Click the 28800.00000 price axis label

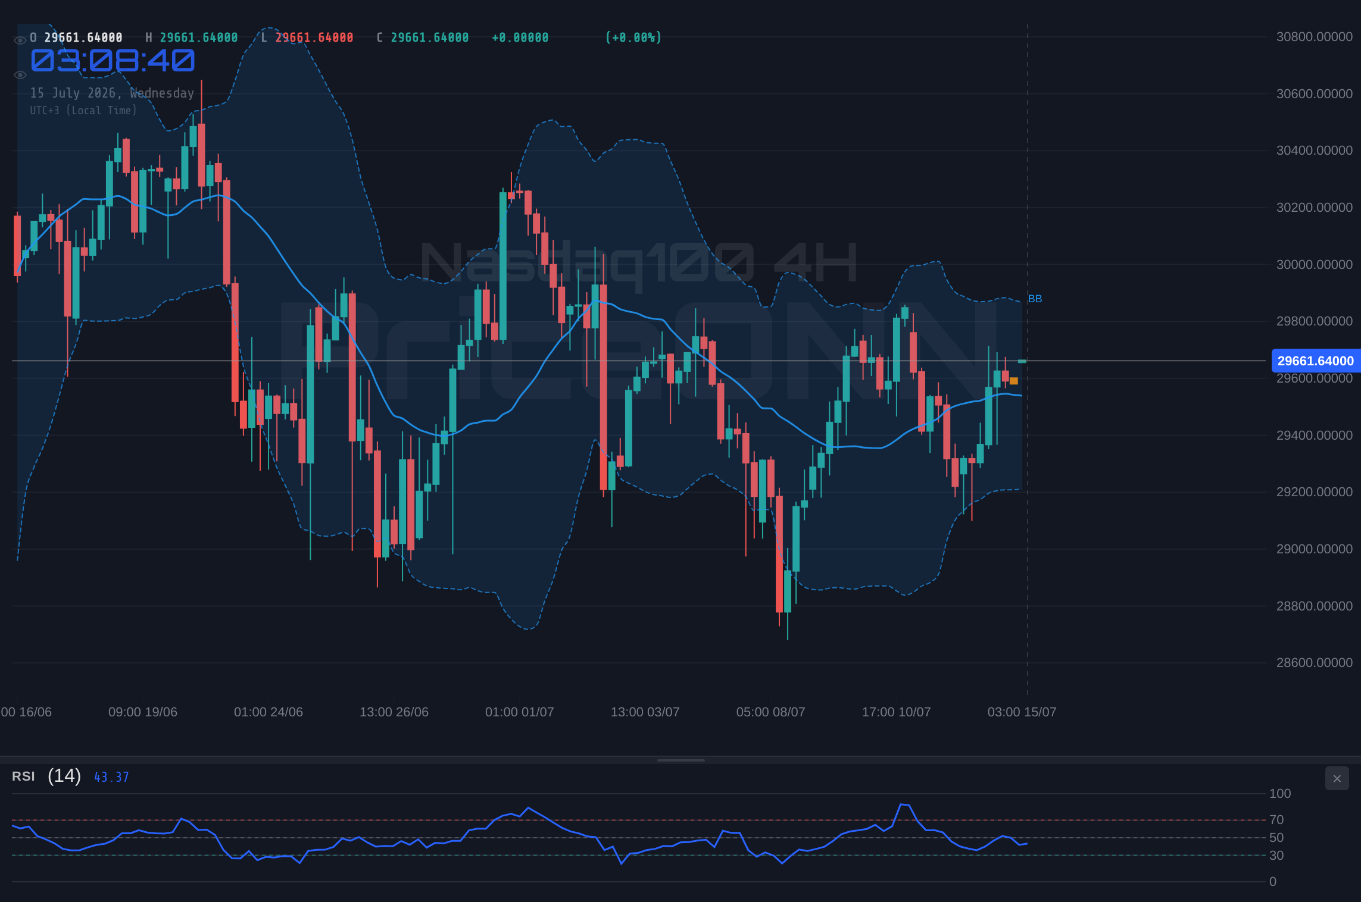click(1315, 606)
